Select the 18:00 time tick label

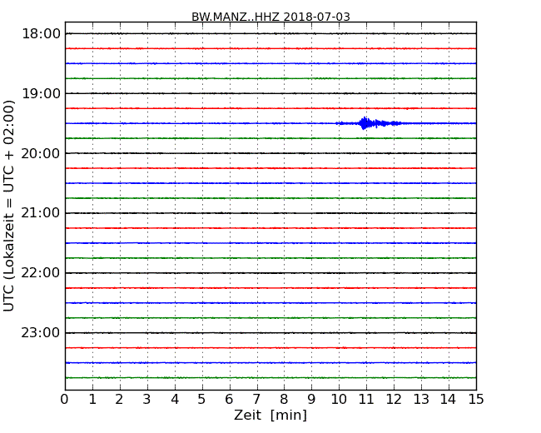point(41,34)
